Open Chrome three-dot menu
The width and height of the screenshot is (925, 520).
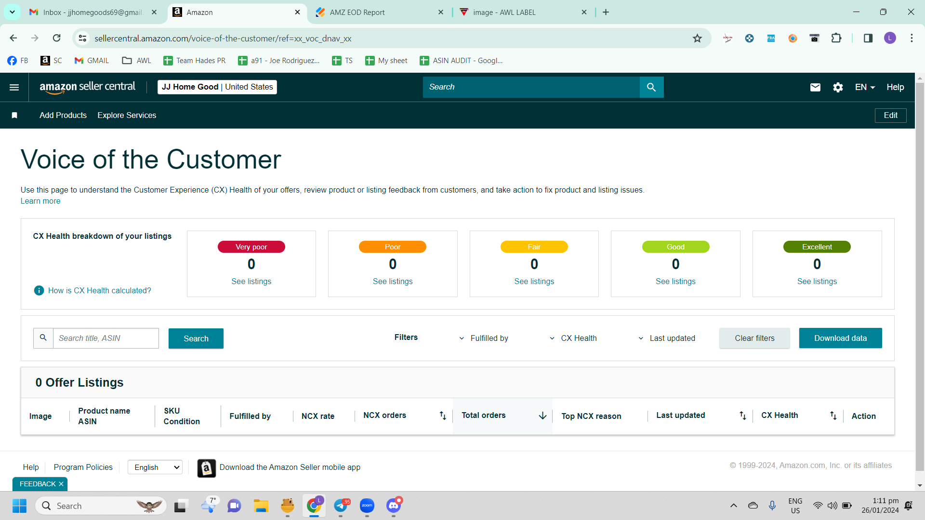tap(912, 39)
